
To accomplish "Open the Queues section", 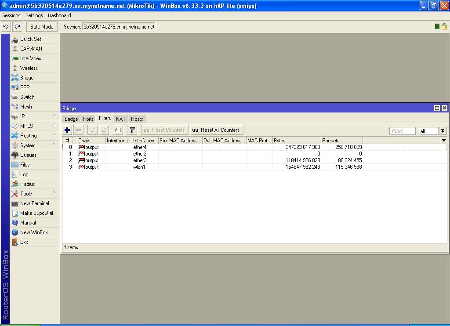I will pos(35,155).
